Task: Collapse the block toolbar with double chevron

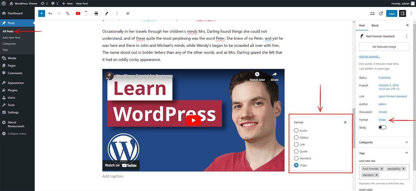Action: click(128, 13)
